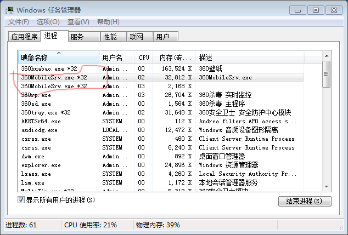Viewport: 348px width, 235px height.
Task: Click the 360壁纸 description cell
Action: 210,68
